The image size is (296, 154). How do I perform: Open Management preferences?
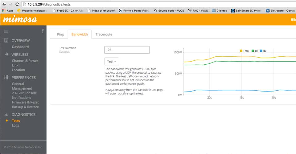[22, 88]
